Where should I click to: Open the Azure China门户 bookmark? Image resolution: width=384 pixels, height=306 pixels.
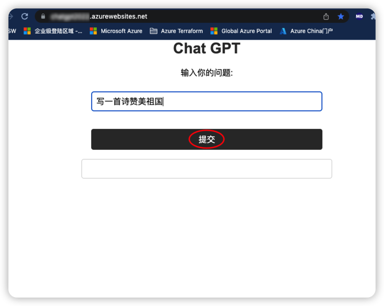coord(306,31)
